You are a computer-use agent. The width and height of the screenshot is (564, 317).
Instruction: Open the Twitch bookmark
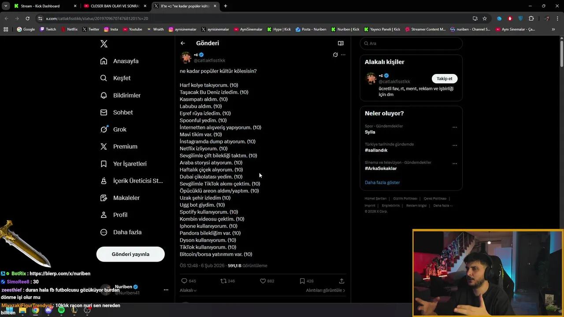[x=48, y=29]
